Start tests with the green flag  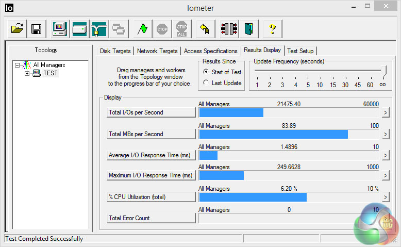[x=143, y=29]
